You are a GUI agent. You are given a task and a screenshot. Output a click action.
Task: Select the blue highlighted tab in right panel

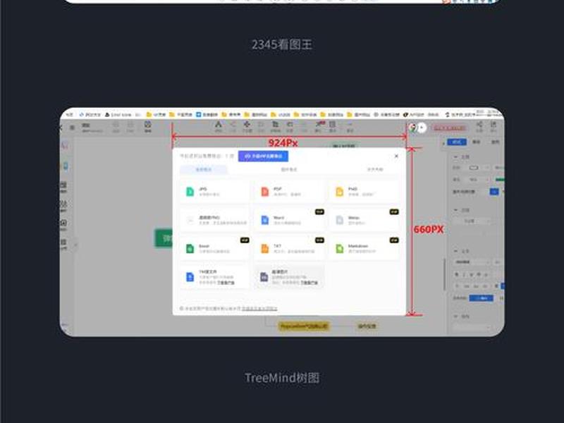[x=456, y=142]
